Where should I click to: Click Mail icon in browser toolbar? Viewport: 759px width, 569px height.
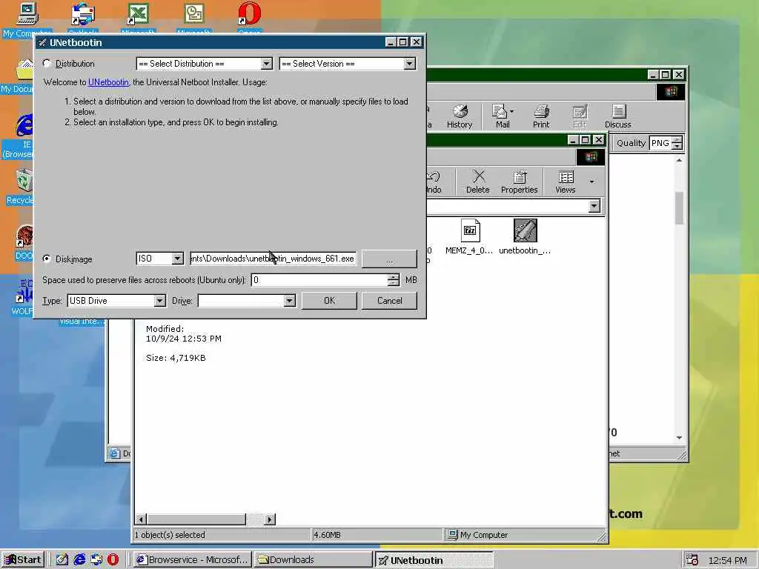click(x=503, y=116)
